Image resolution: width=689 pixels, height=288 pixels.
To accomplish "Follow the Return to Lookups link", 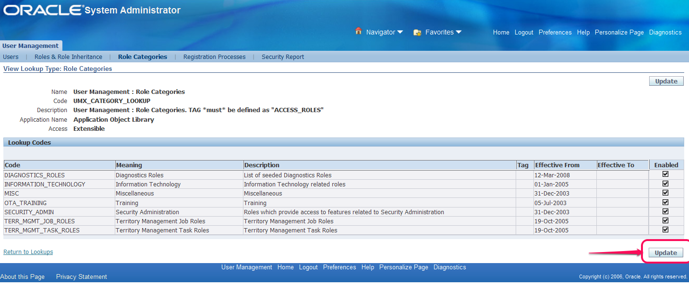I will tap(28, 252).
